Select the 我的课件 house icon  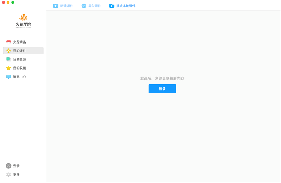click(x=8, y=51)
